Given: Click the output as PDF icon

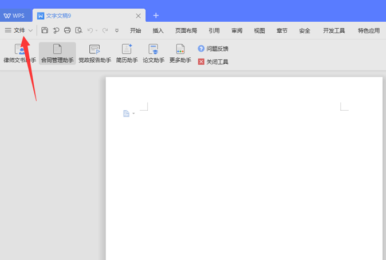Looking at the screenshot, I should pyautogui.click(x=56, y=30).
